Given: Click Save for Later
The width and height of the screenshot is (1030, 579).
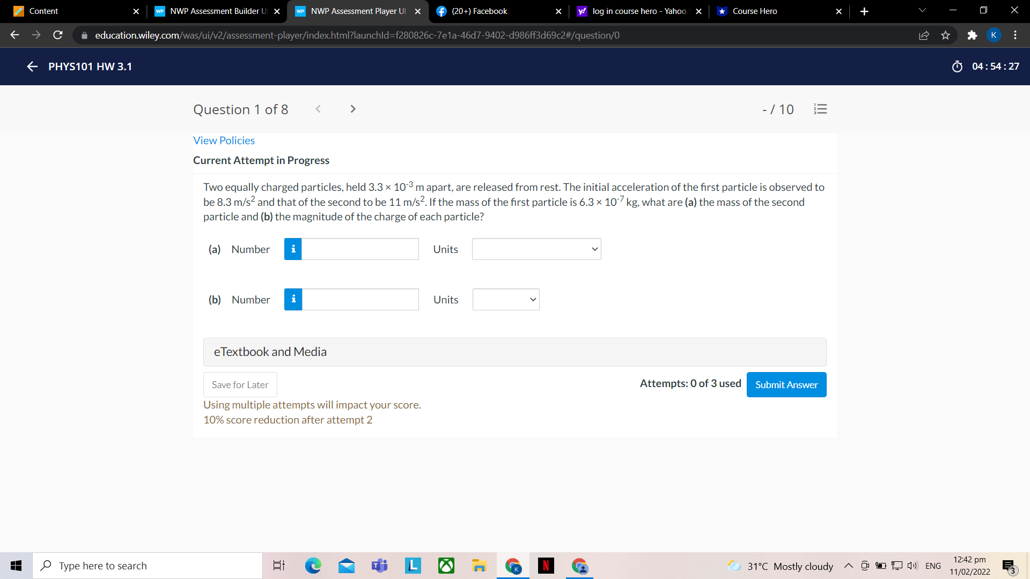Looking at the screenshot, I should tap(239, 384).
